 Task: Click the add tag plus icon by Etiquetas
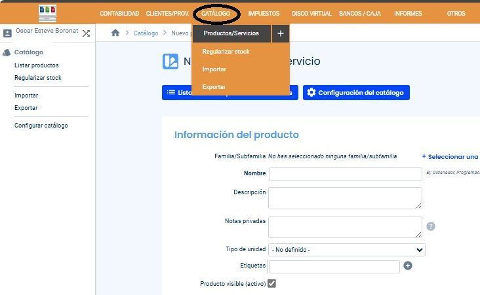pyautogui.click(x=407, y=266)
